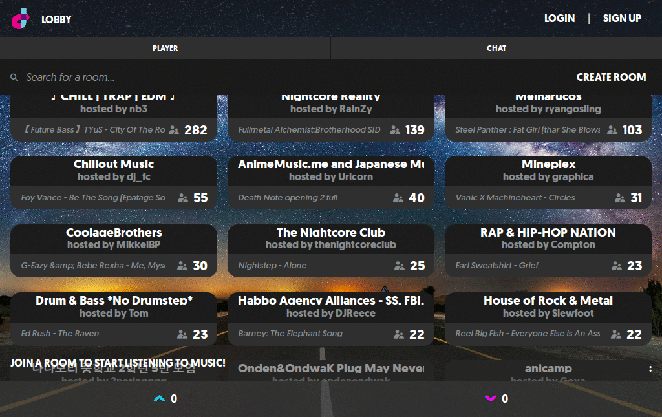Click the blue woot up-arrow icon
Image resolution: width=662 pixels, height=417 pixels.
(160, 399)
